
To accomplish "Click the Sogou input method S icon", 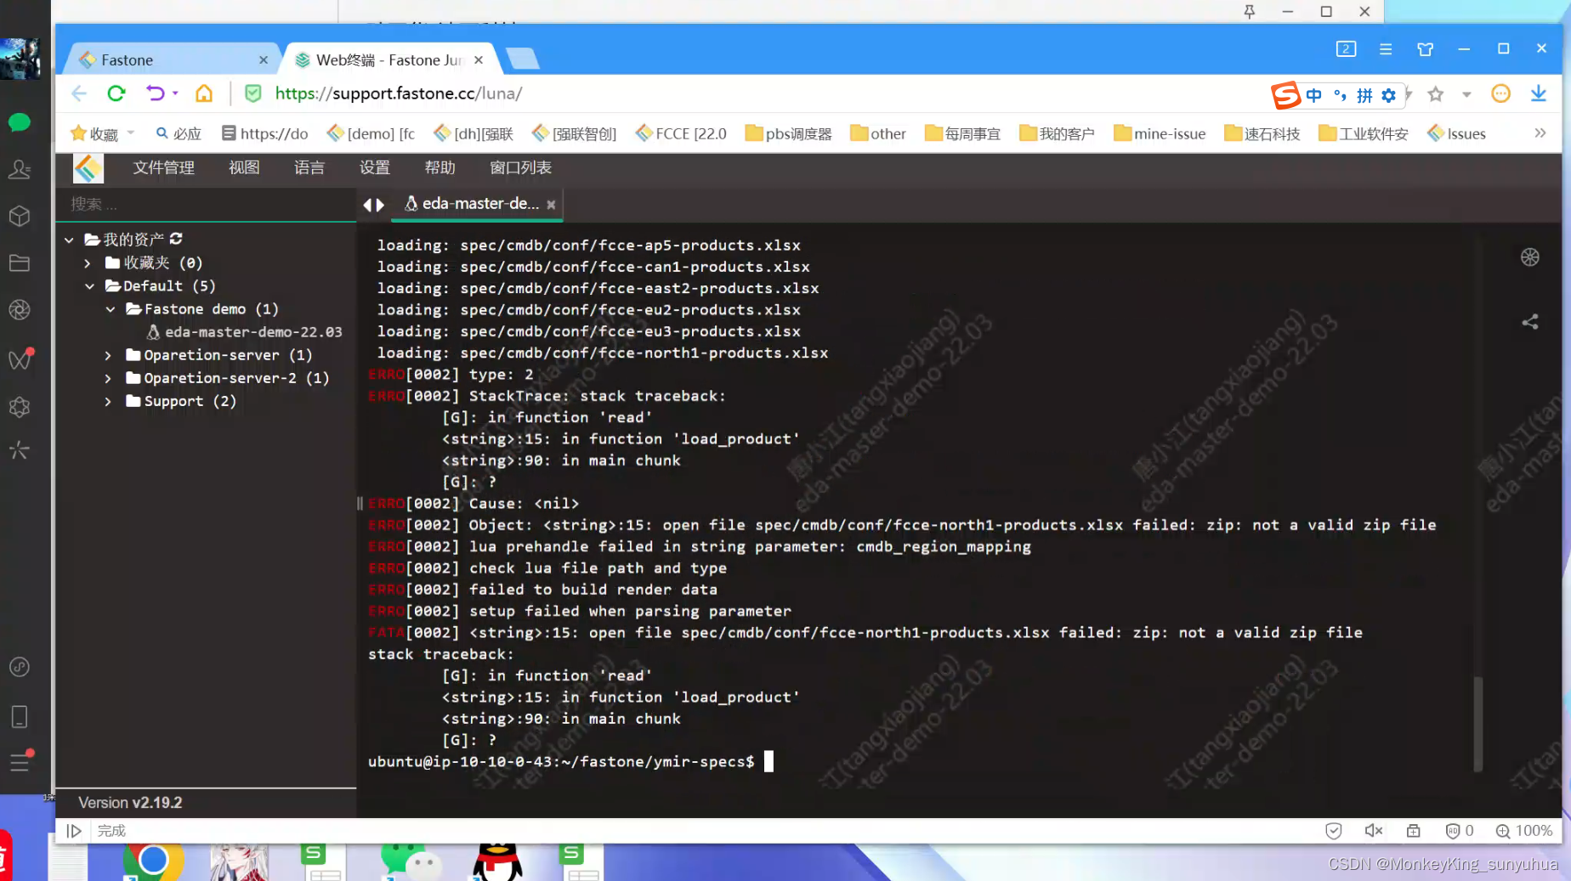I will pyautogui.click(x=1285, y=95).
